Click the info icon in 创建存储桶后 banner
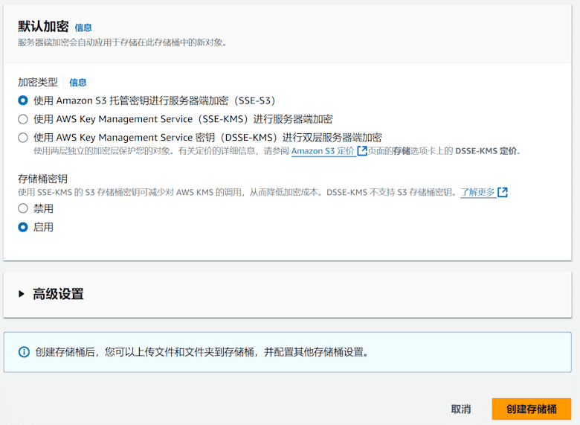The height and width of the screenshot is (425, 580). pyautogui.click(x=24, y=352)
